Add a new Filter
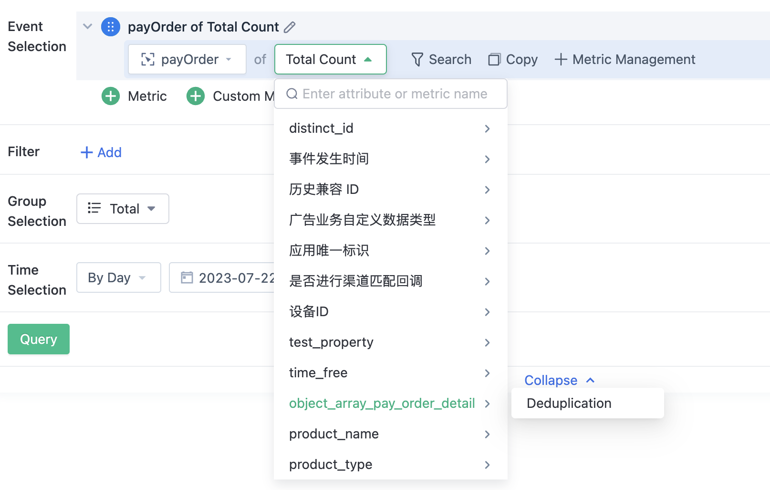 100,152
